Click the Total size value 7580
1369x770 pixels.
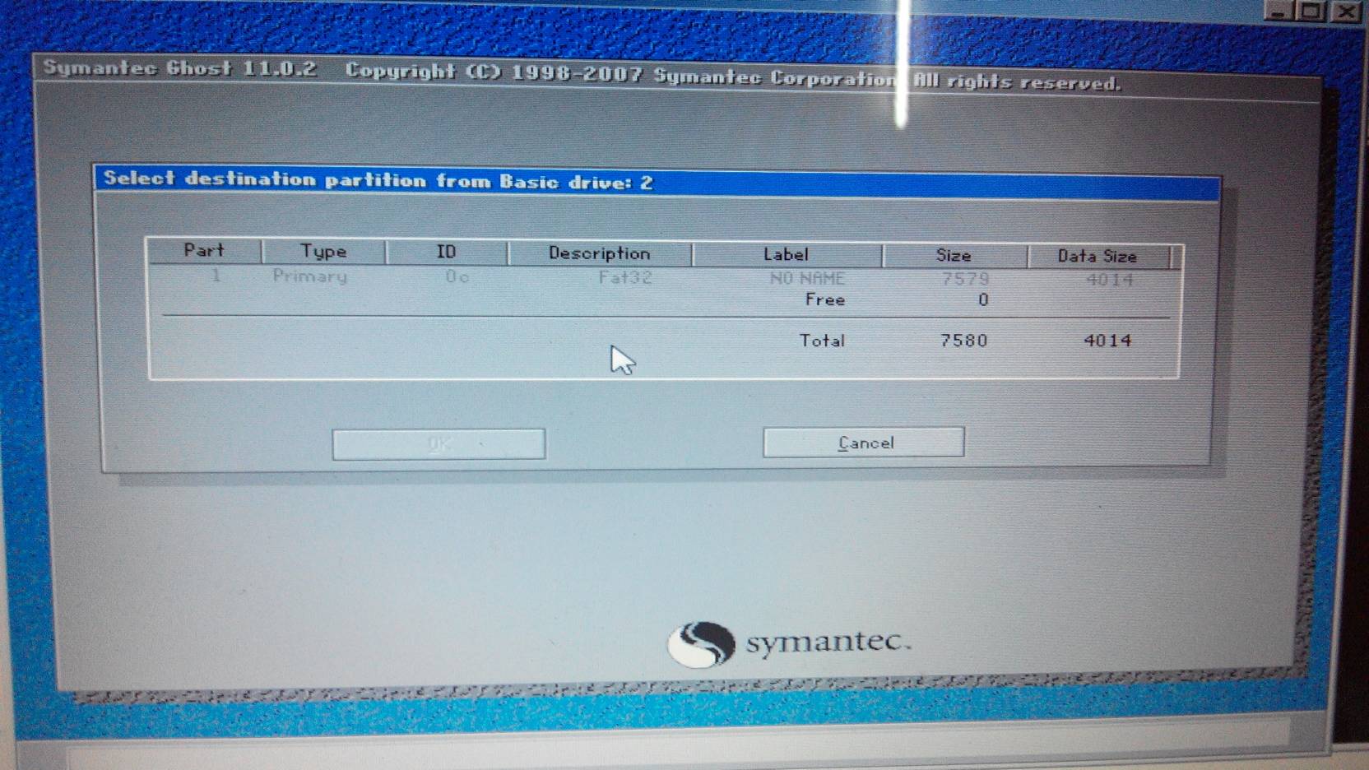[964, 341]
